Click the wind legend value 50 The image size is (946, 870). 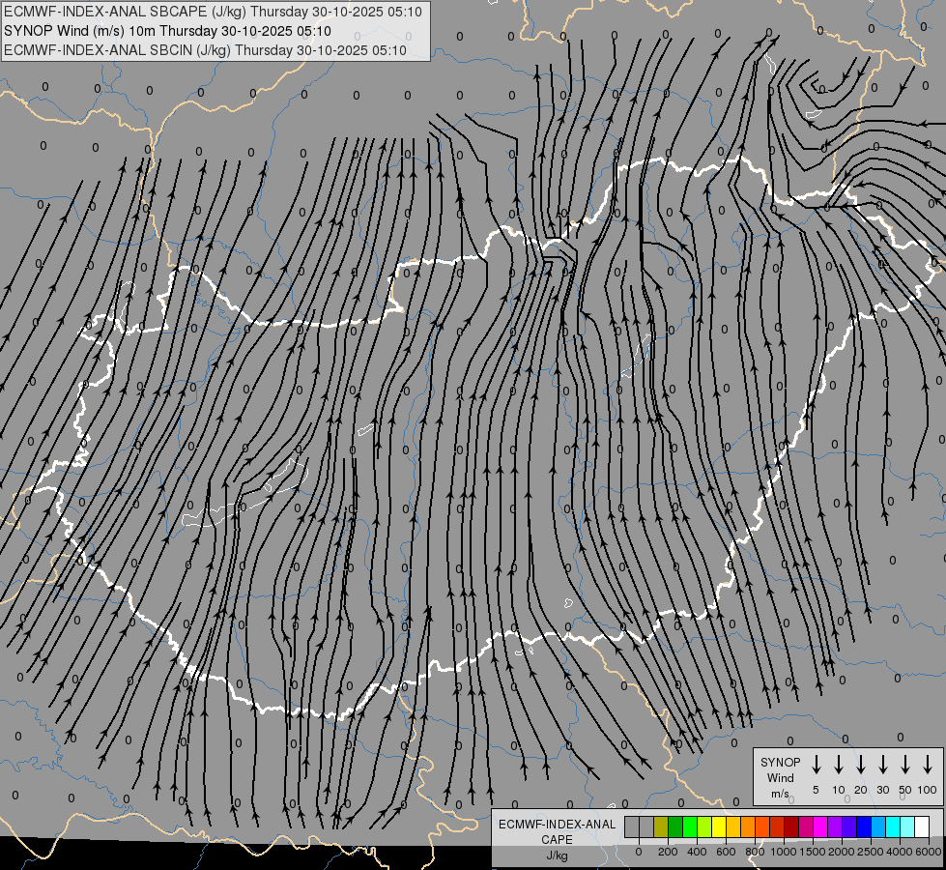[x=905, y=790]
